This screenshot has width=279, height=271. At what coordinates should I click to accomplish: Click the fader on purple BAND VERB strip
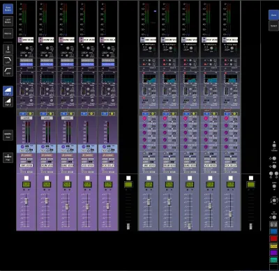coord(67,207)
